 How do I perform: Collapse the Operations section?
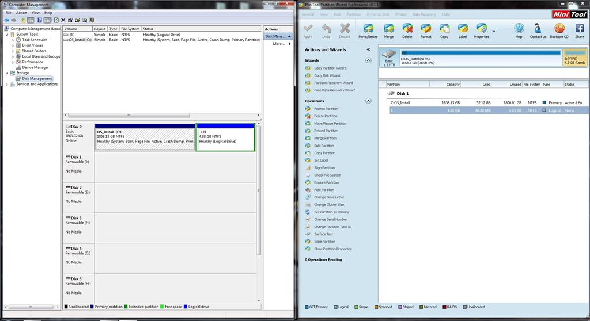tap(368, 101)
